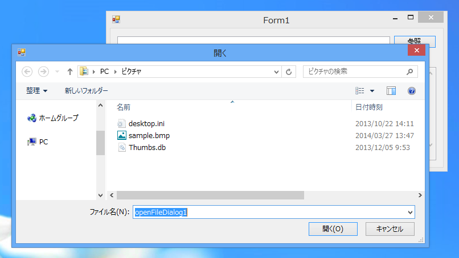The image size is (459, 258).
Task: Click file list scroll right arrow
Action: [420, 195]
